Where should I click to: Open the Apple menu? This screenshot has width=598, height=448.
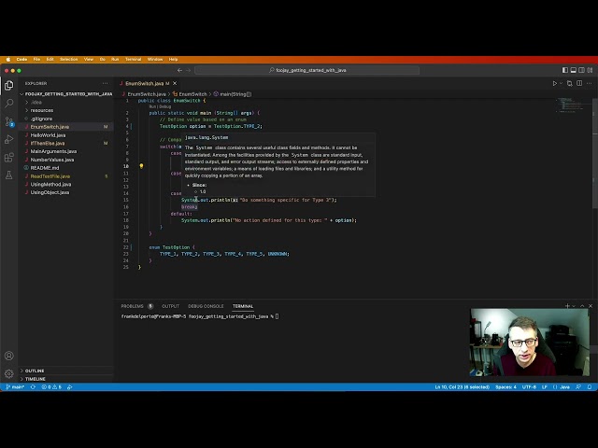pos(8,60)
